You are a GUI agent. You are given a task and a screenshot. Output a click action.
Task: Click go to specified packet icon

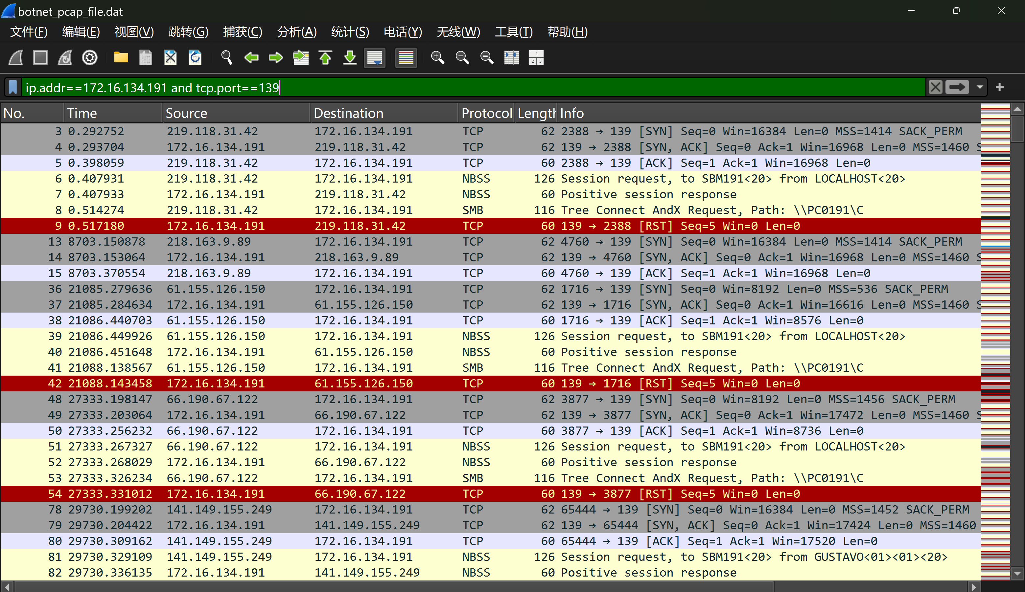(x=301, y=58)
